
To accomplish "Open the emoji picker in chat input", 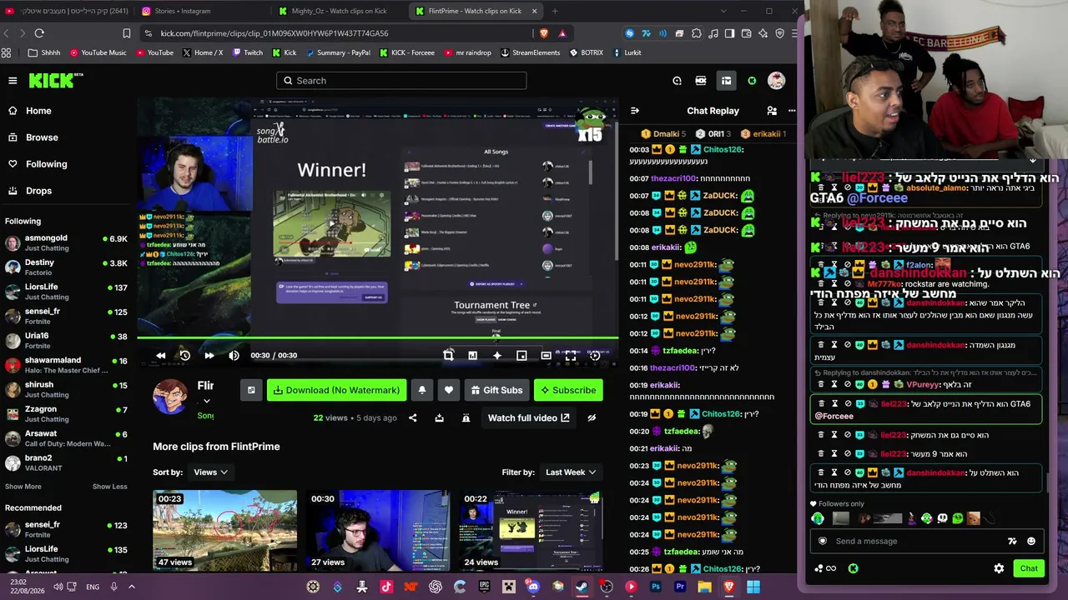I will click(x=1031, y=542).
